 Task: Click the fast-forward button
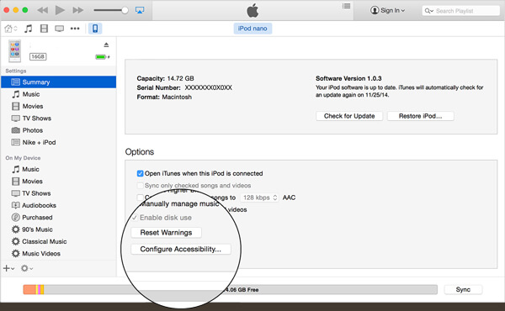pyautogui.click(x=77, y=10)
